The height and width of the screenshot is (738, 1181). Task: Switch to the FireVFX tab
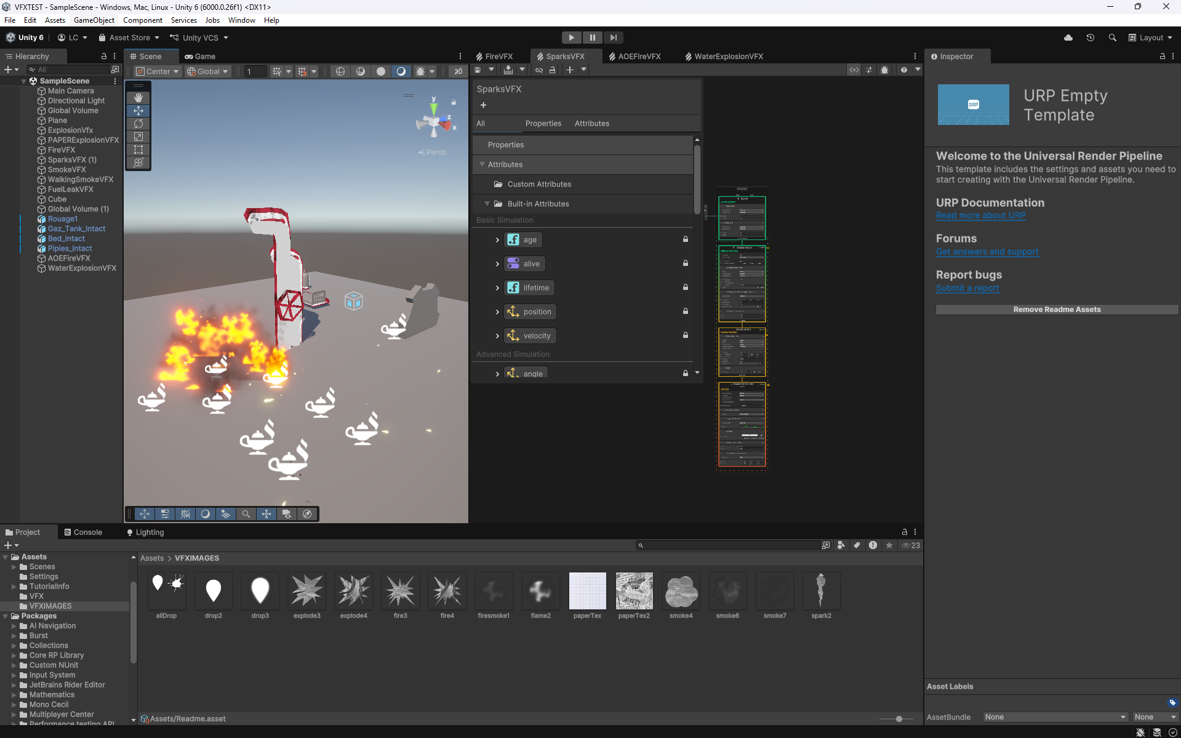(x=495, y=56)
